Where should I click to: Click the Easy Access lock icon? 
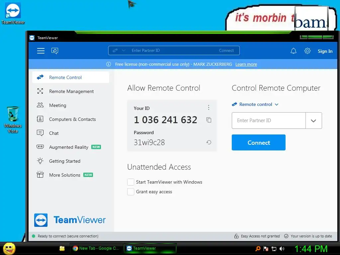236,236
